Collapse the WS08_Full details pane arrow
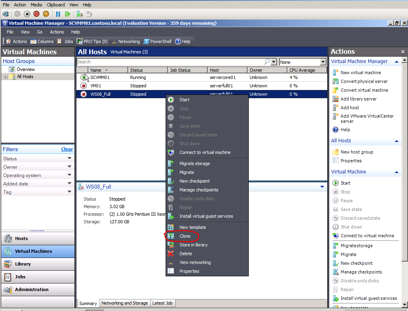408x311 pixels. point(322,187)
